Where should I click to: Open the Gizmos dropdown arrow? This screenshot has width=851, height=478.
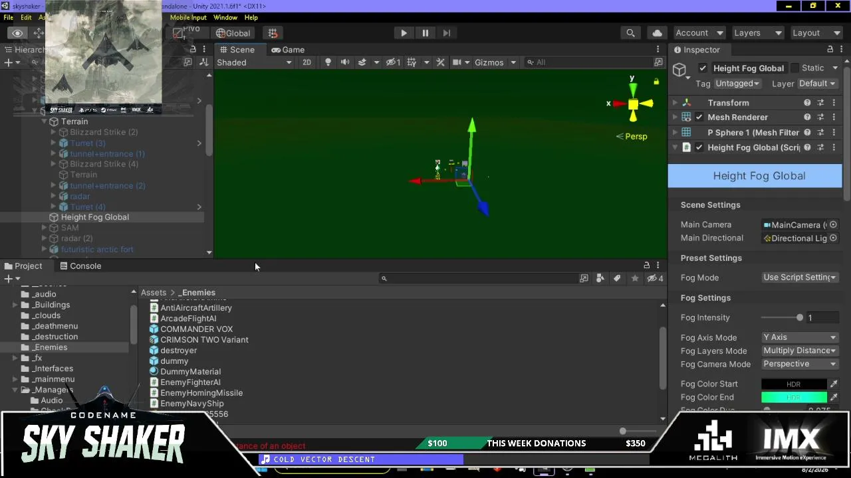(513, 62)
